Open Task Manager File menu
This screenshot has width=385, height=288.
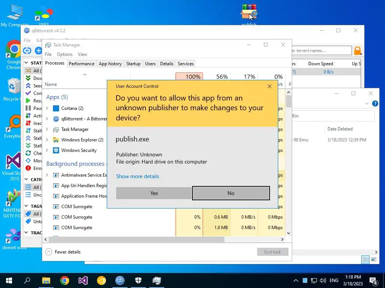(x=48, y=54)
